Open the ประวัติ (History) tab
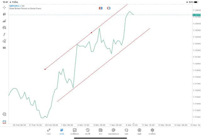The height and width of the screenshot is (140, 201). (x=87, y=131)
